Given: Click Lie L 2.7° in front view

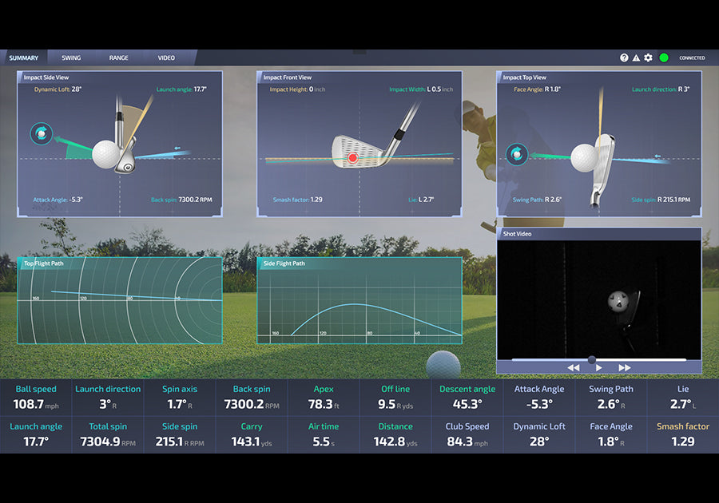Looking at the screenshot, I should tap(421, 200).
